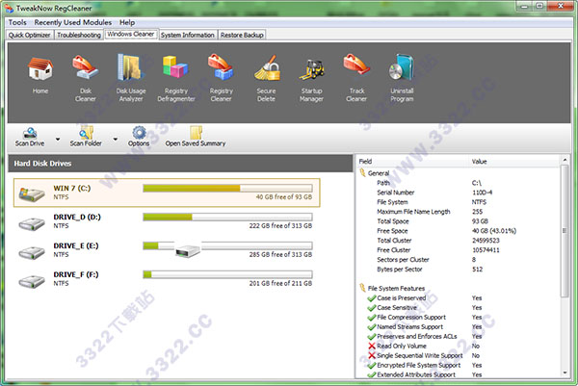Select the WIN 7 (C:) drive icon
Viewport: 578px width, 386px height.
coord(32,194)
